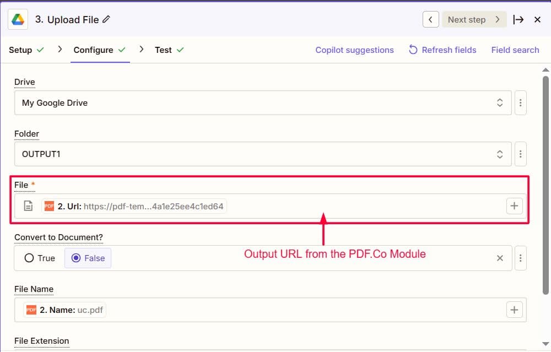Open three-dot menu beside Drive field
This screenshot has width=551, height=352.
(x=521, y=103)
